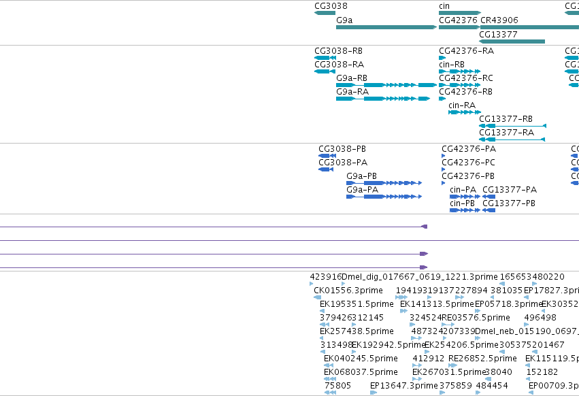This screenshot has width=579, height=396.
Task: Click EST EK195351.5prime
Action: (322, 311)
